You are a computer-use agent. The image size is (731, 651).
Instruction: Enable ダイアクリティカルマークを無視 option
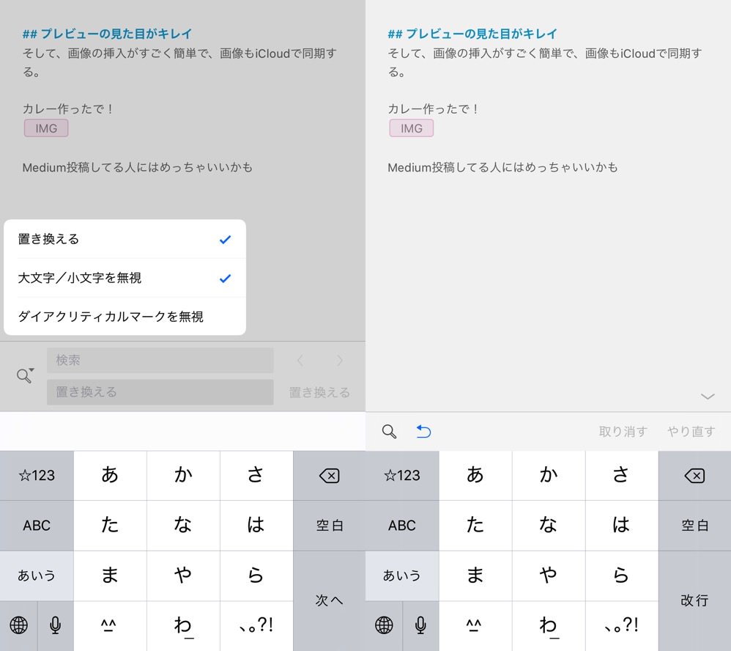(x=125, y=317)
